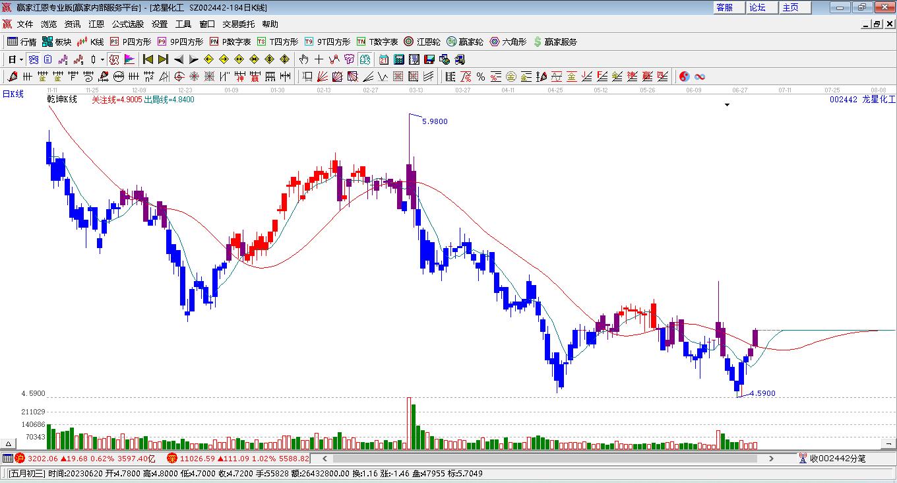Open the 文件 menu
Viewport: 897px width, 483px height.
point(25,24)
